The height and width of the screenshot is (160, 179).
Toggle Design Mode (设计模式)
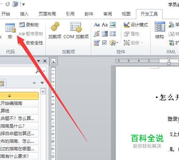point(136,25)
